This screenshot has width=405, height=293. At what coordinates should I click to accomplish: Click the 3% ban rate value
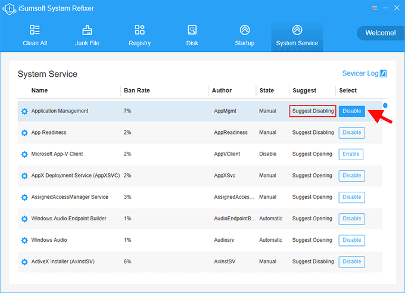pyautogui.click(x=127, y=197)
